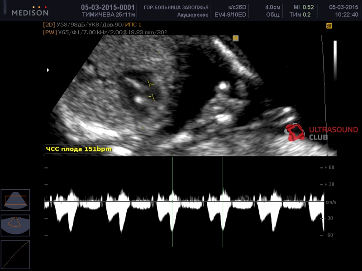Click patient ID 05-03-2015-0001
The height and width of the screenshot is (271, 362).
pyautogui.click(x=108, y=7)
